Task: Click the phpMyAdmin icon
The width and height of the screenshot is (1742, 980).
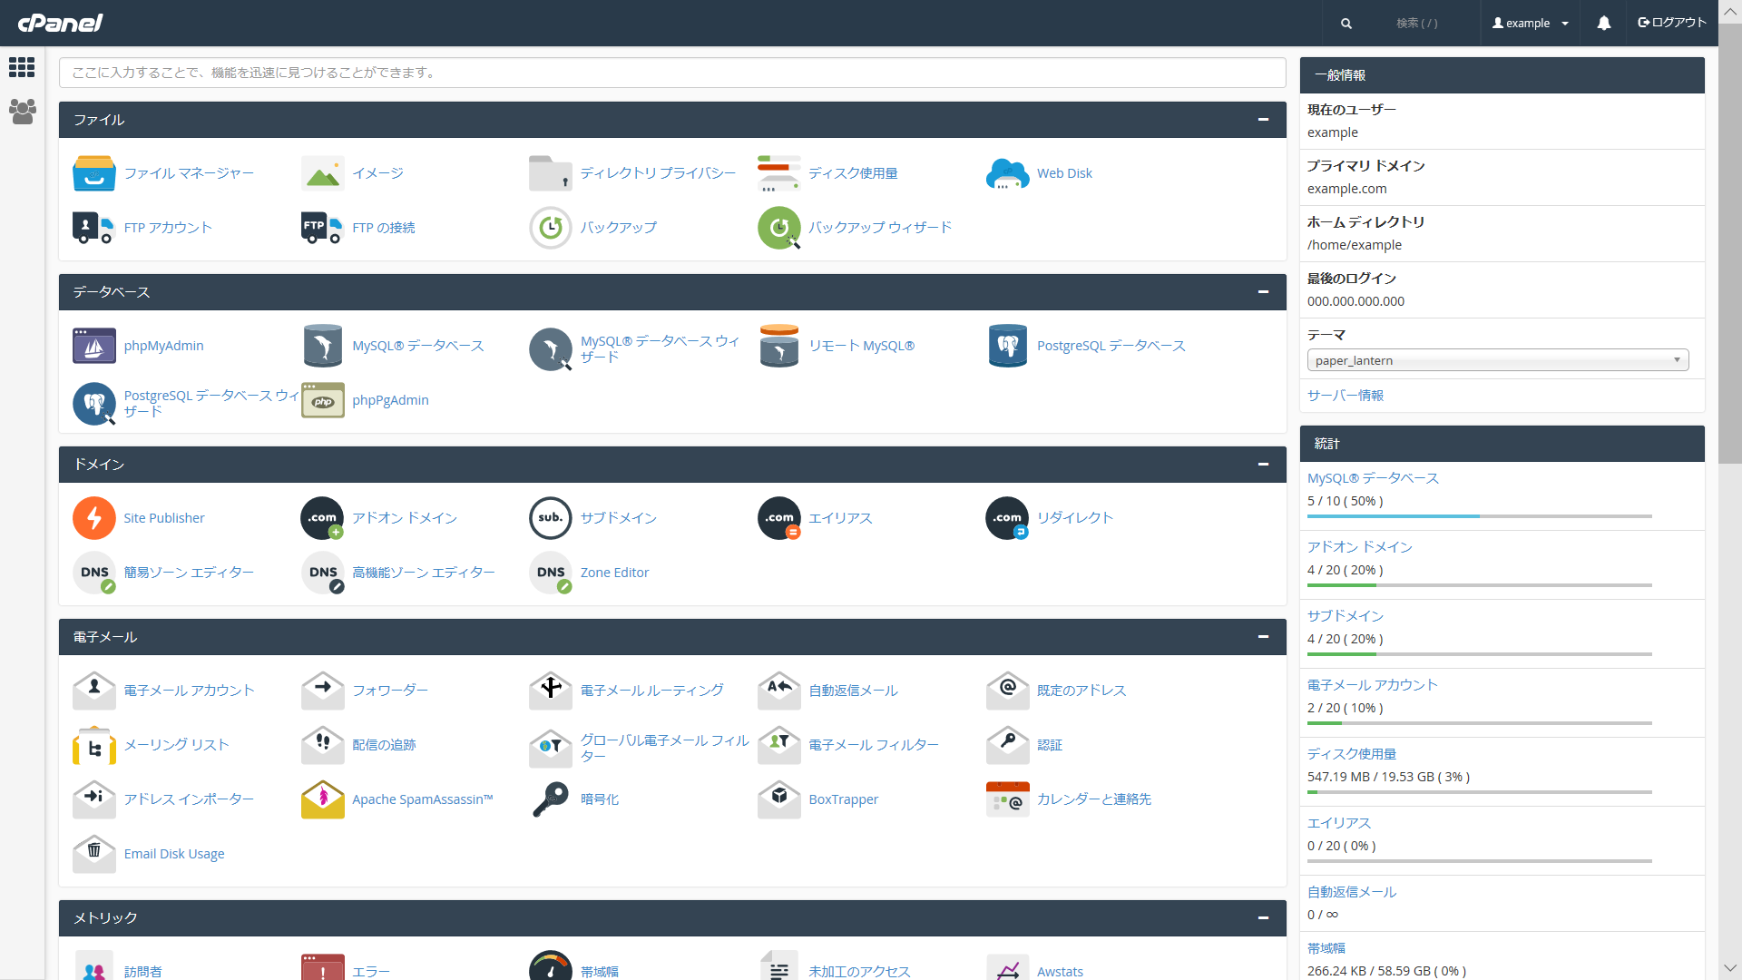Action: [x=94, y=346]
